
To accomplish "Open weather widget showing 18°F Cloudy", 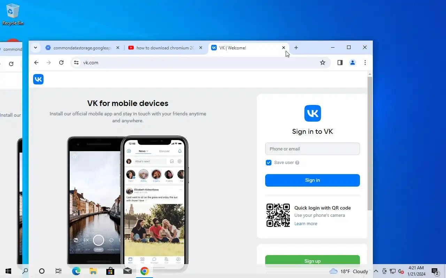I will (x=348, y=271).
